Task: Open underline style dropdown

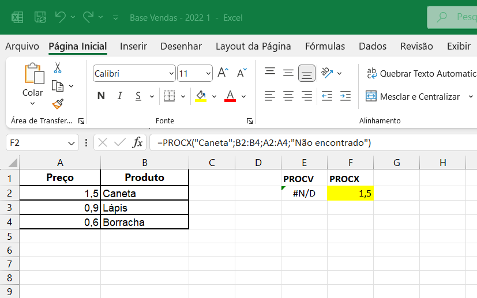Action: (152, 97)
